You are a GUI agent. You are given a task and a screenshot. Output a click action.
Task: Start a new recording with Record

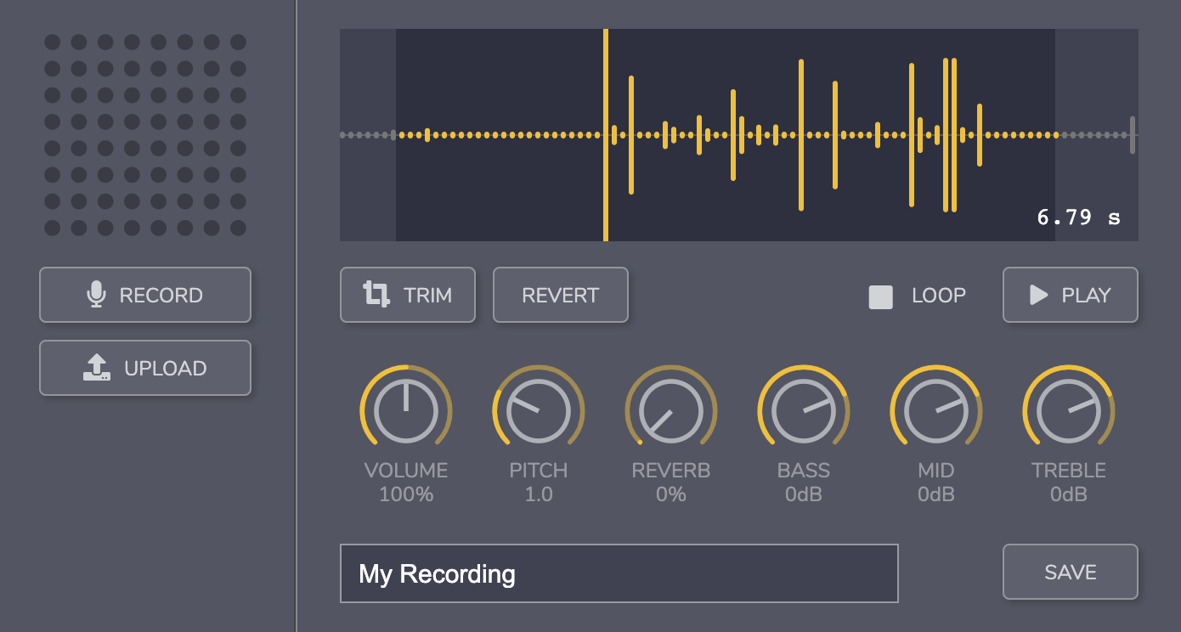(144, 294)
